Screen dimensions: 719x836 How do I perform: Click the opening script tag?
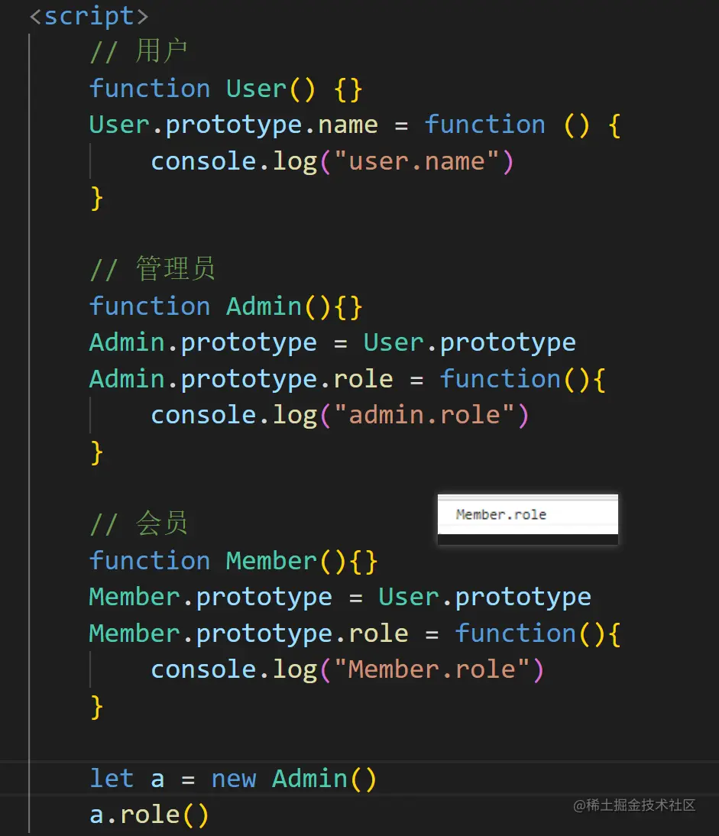(x=89, y=15)
